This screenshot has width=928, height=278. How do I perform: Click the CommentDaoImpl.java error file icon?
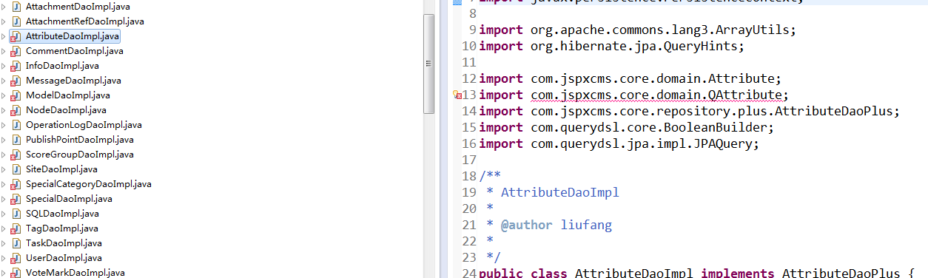[x=16, y=51]
